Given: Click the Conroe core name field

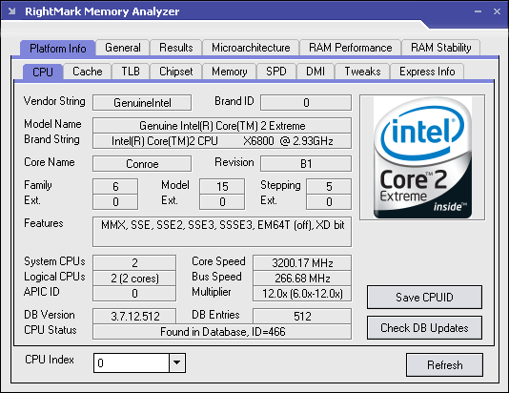Looking at the screenshot, I should [142, 164].
